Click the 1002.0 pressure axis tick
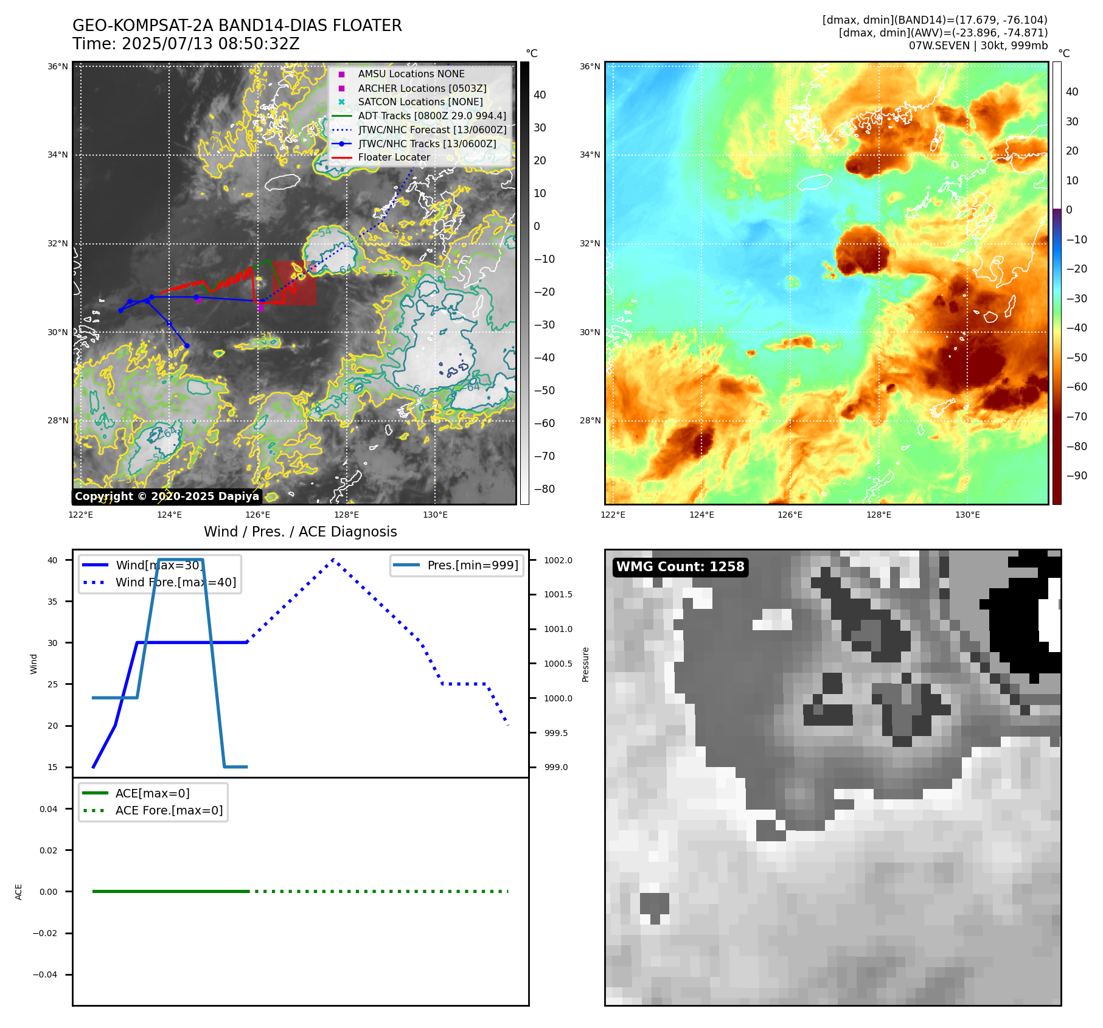 [x=558, y=560]
